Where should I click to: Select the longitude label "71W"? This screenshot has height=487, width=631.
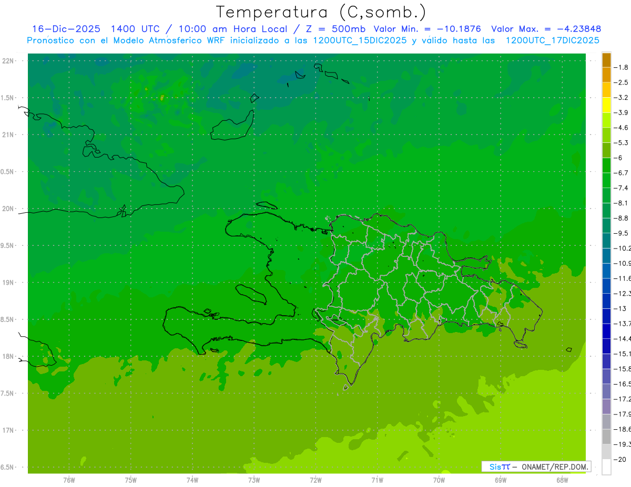pyautogui.click(x=377, y=480)
